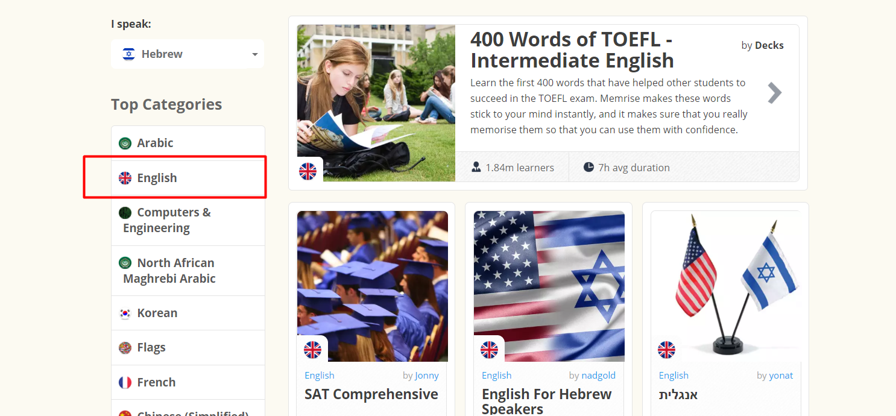Click the UK flag badge on TOEFL image
Viewport: 896px width, 416px height.
308,171
